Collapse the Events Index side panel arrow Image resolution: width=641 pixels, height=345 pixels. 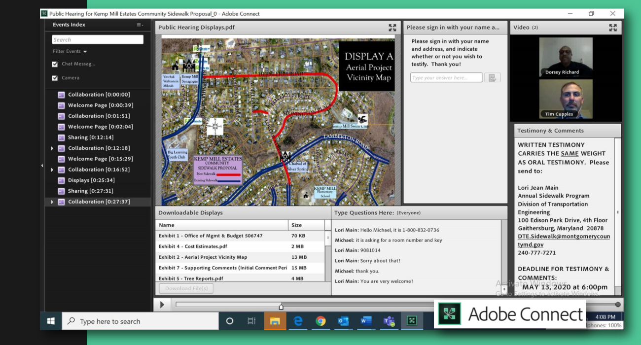pyautogui.click(x=42, y=166)
